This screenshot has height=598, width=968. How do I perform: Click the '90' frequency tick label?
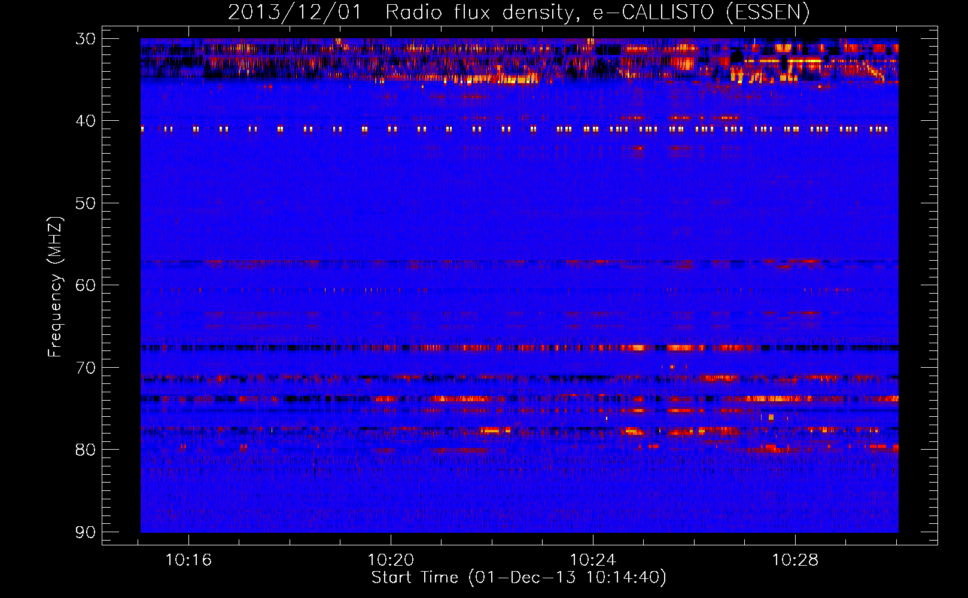click(x=86, y=532)
